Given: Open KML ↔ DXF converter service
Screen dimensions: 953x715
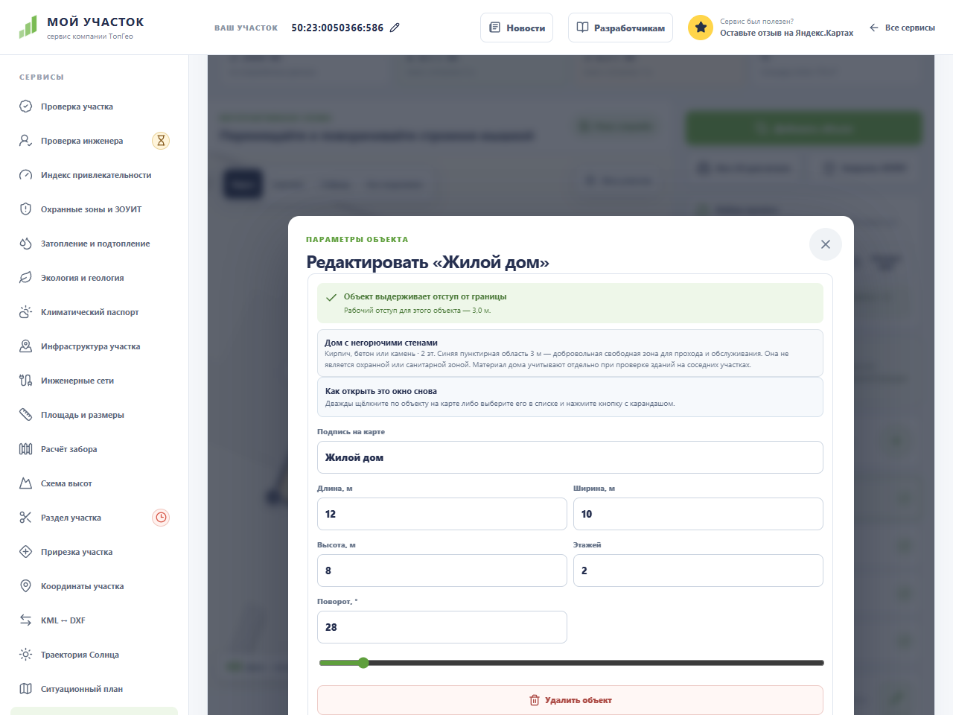Looking at the screenshot, I should 94,620.
